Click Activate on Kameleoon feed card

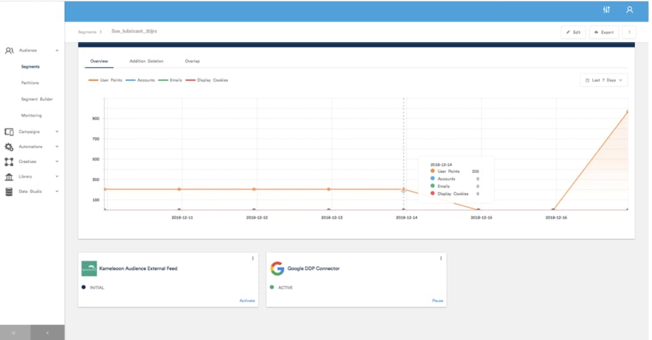[247, 300]
